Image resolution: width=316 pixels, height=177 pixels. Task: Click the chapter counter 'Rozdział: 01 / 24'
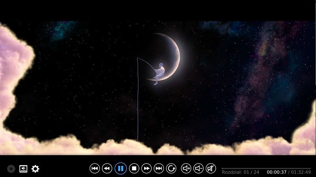[x=241, y=172]
